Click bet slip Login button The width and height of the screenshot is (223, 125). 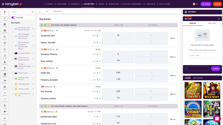[x=216, y=69]
